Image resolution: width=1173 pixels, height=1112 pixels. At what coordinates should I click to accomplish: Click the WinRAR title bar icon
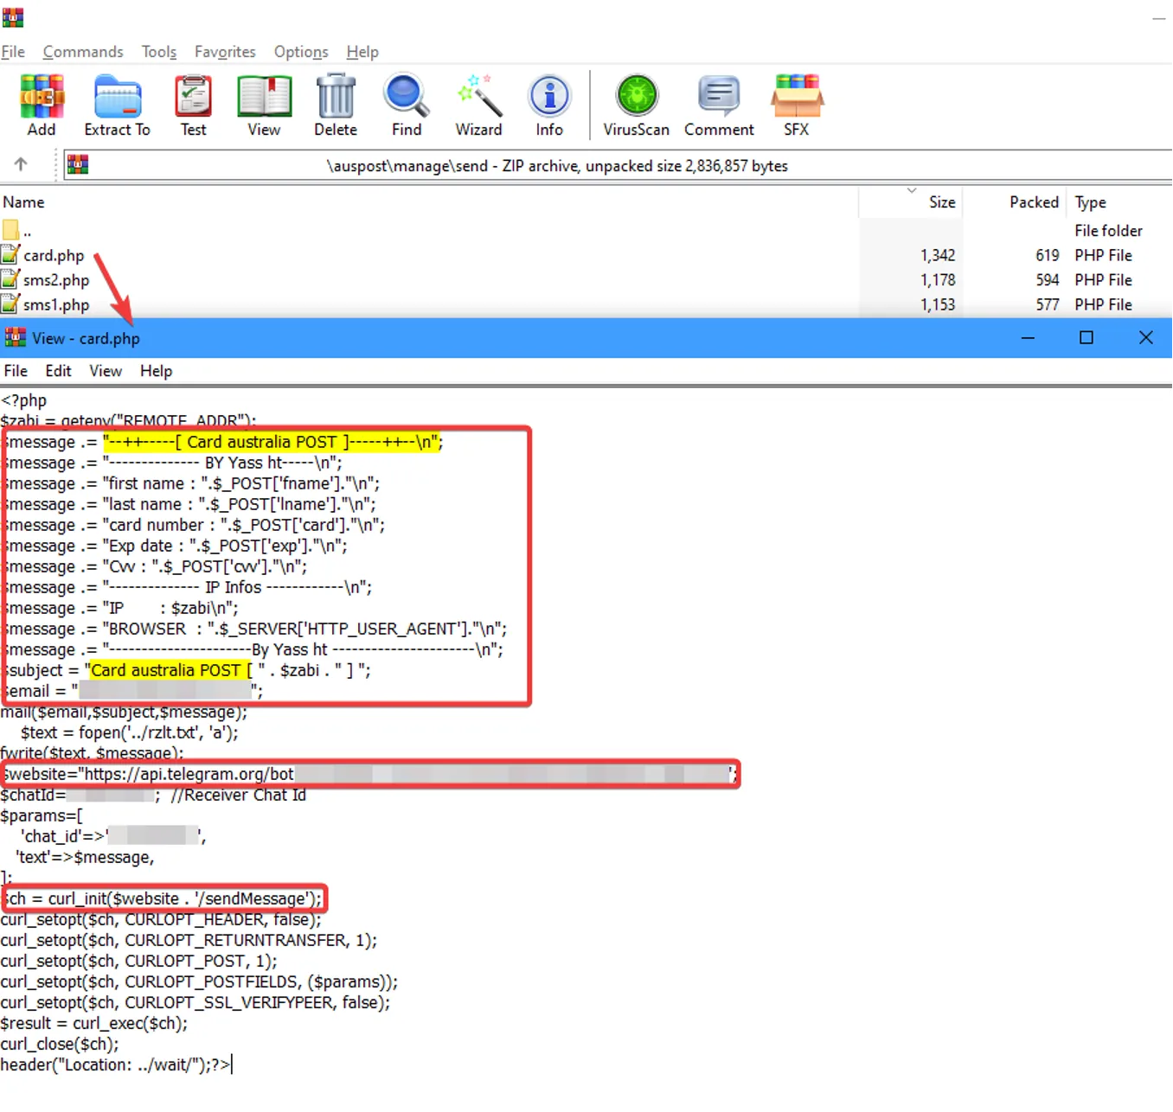tap(13, 16)
